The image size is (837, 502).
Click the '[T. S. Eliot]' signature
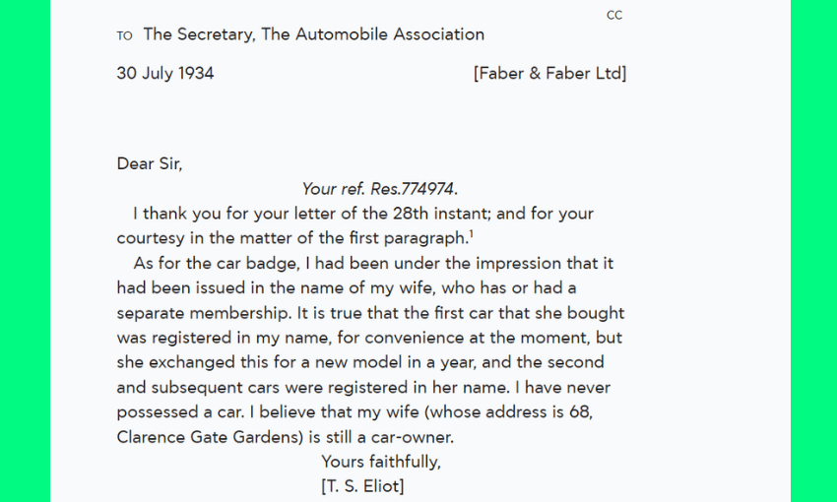point(362,486)
